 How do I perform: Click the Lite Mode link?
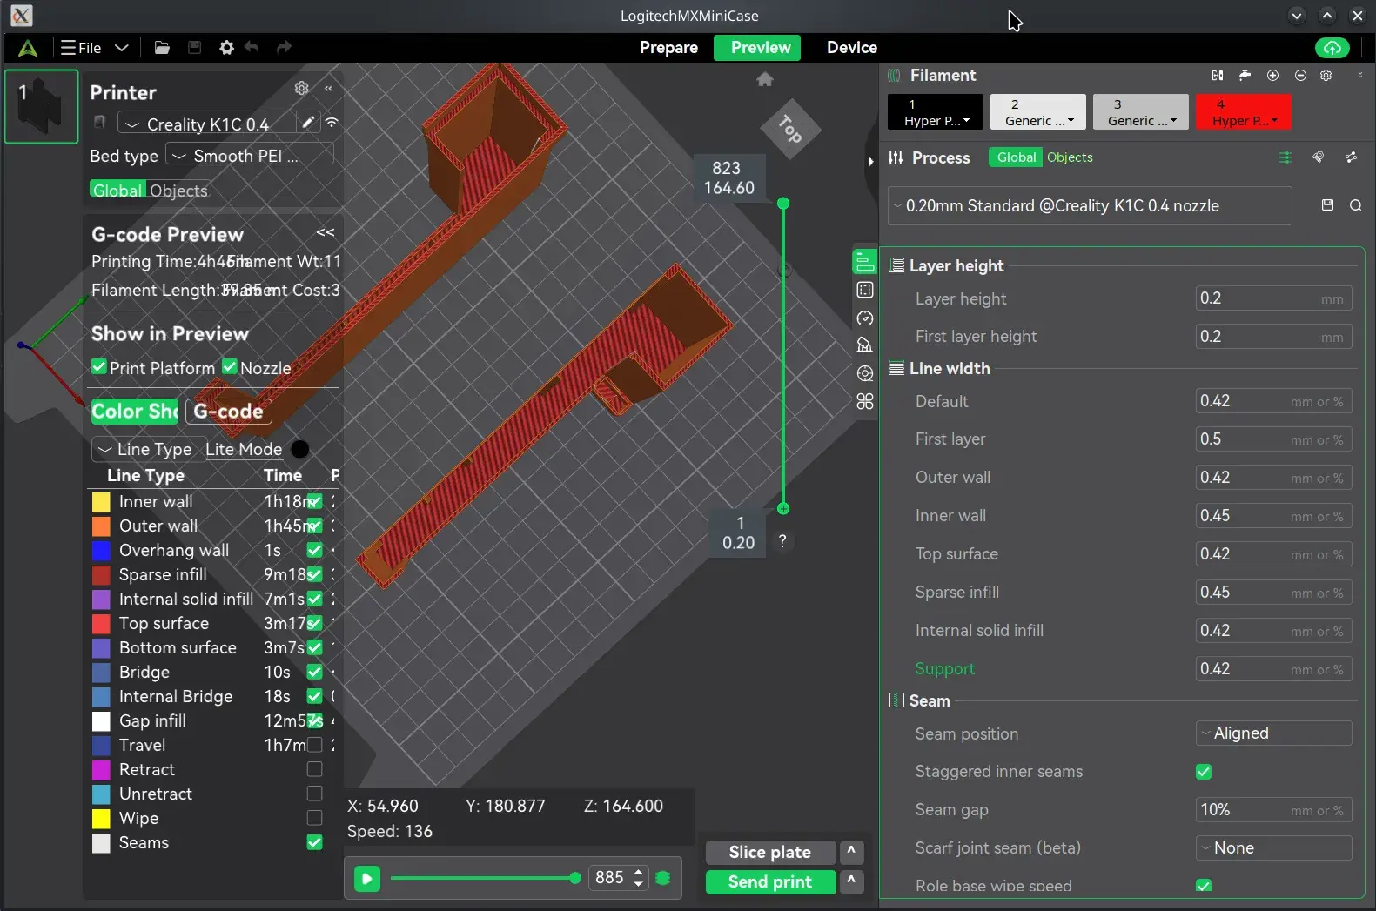pyautogui.click(x=244, y=449)
